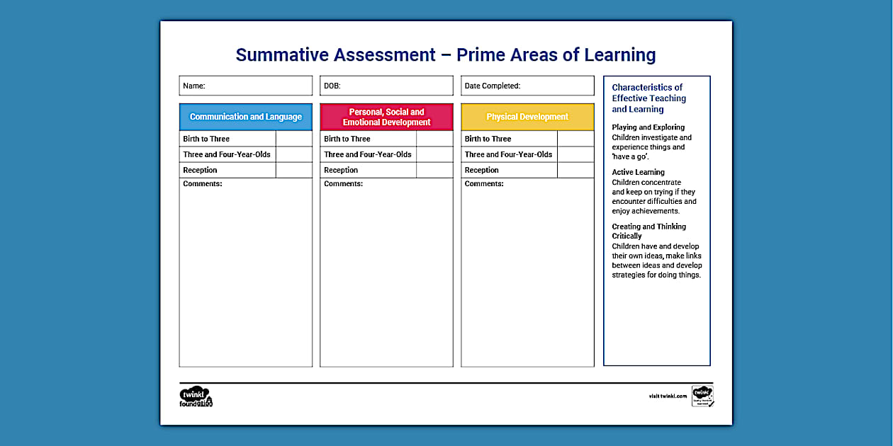Tick the Birth to Three box under Communication
The image size is (893, 446).
(293, 139)
